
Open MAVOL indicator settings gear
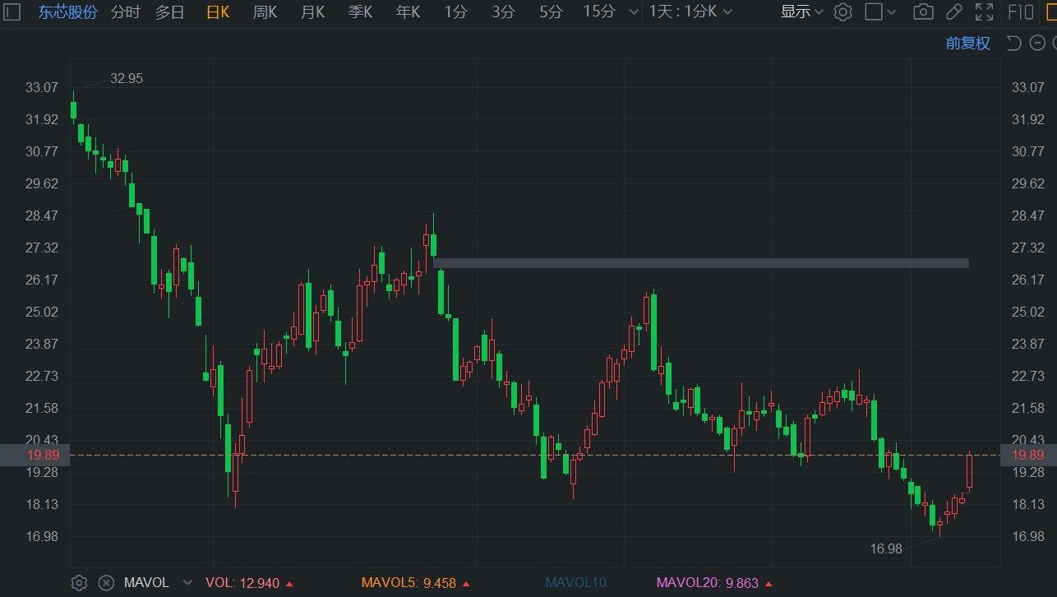pyautogui.click(x=79, y=583)
